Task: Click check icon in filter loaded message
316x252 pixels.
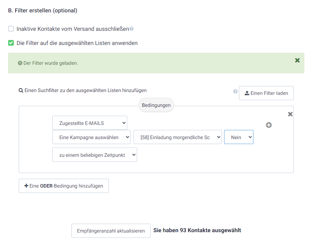Action: [20, 63]
